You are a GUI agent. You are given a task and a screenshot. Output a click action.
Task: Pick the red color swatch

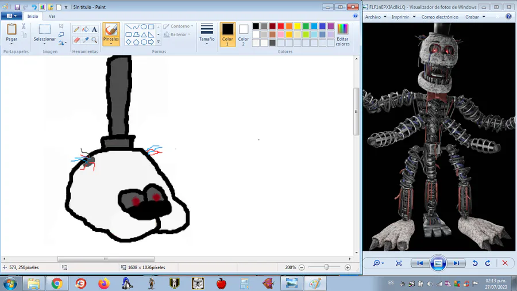(x=280, y=26)
